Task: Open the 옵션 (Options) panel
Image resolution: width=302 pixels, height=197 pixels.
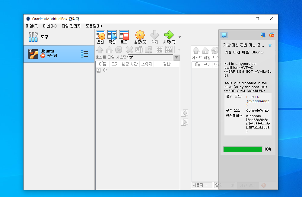Action: coord(100,37)
